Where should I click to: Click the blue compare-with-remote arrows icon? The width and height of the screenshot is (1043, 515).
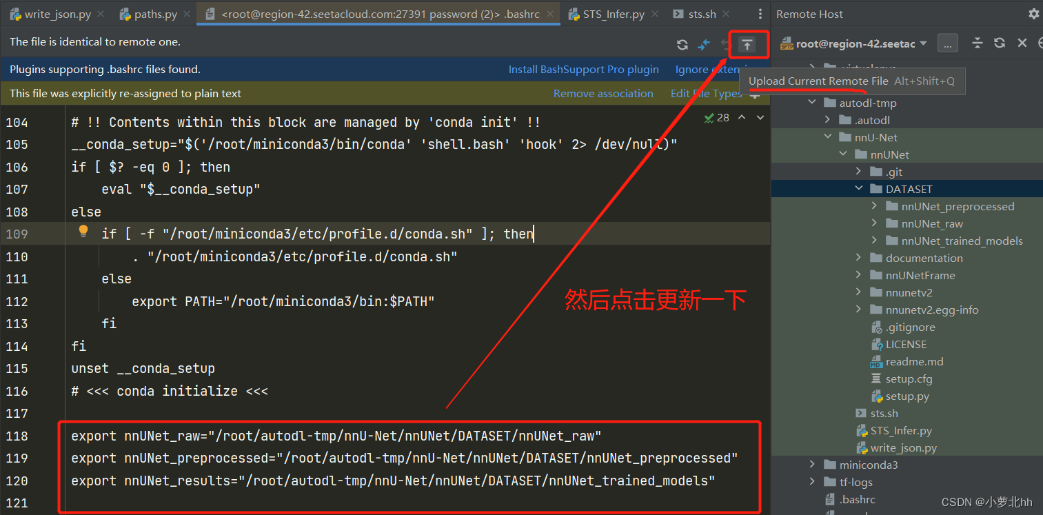point(704,45)
